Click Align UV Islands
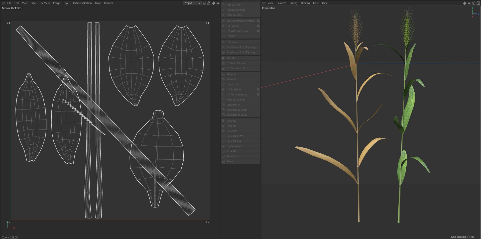 (x=241, y=100)
